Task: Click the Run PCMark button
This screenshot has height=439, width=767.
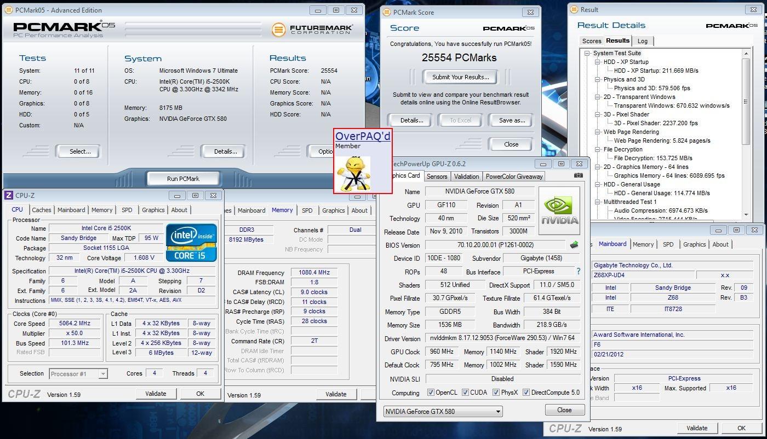Action: click(x=183, y=179)
